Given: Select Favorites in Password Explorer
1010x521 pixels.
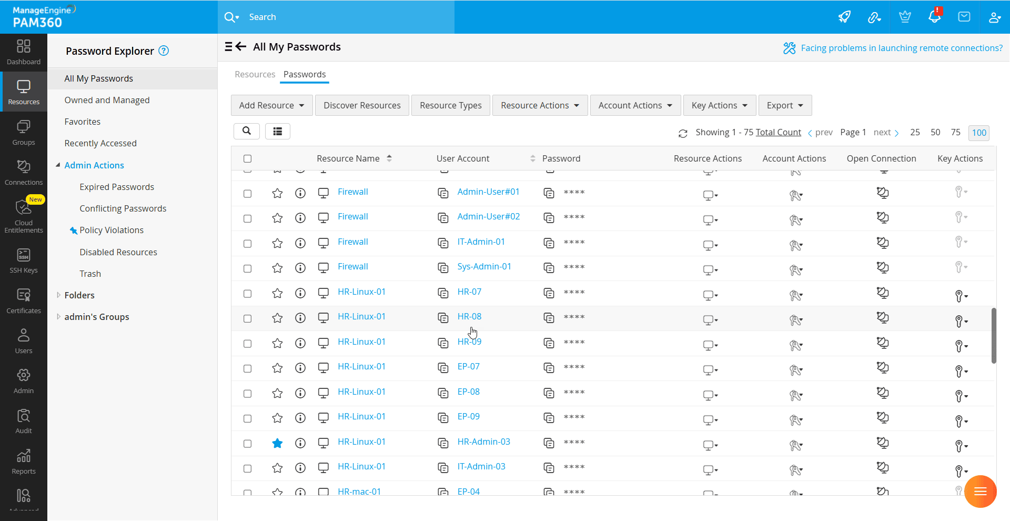Looking at the screenshot, I should (x=82, y=122).
